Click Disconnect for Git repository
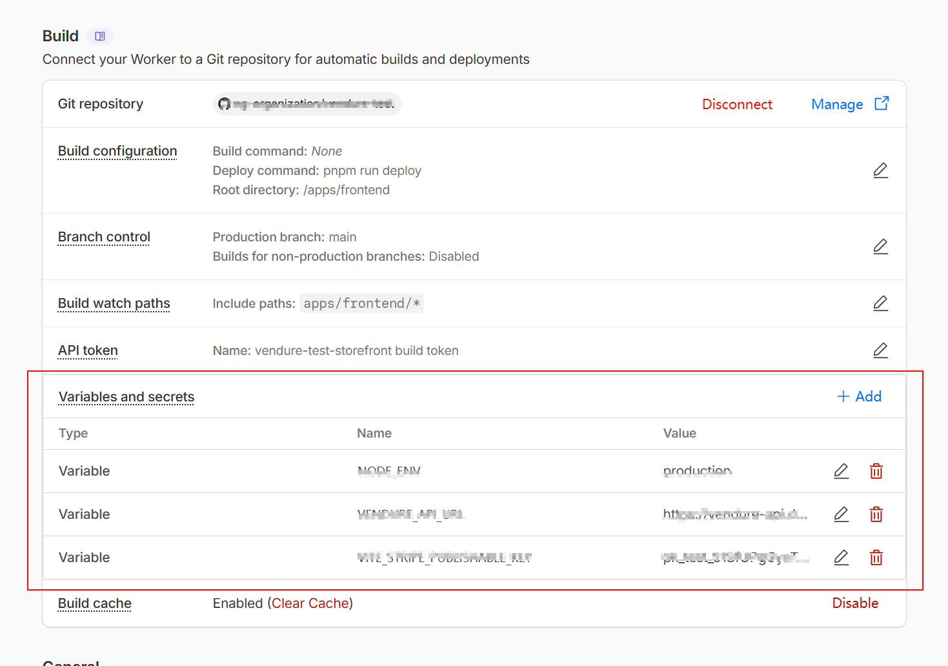This screenshot has height=666, width=948. pos(737,105)
